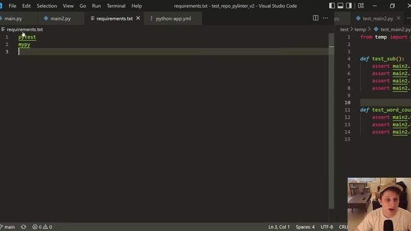Click the 'temp' breadcrumb in right editor

[360, 30]
